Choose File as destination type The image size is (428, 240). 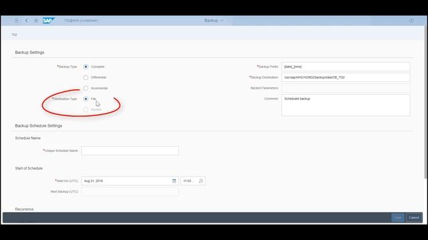86,99
